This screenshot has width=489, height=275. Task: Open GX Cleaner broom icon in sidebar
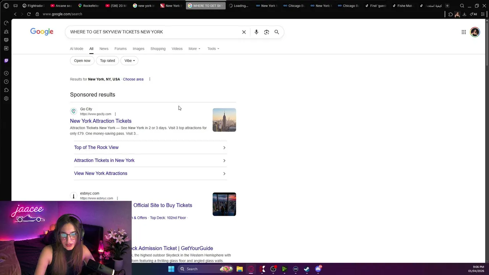pos(6,31)
